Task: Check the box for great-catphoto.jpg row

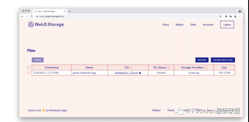Action: pyautogui.click(x=28, y=73)
